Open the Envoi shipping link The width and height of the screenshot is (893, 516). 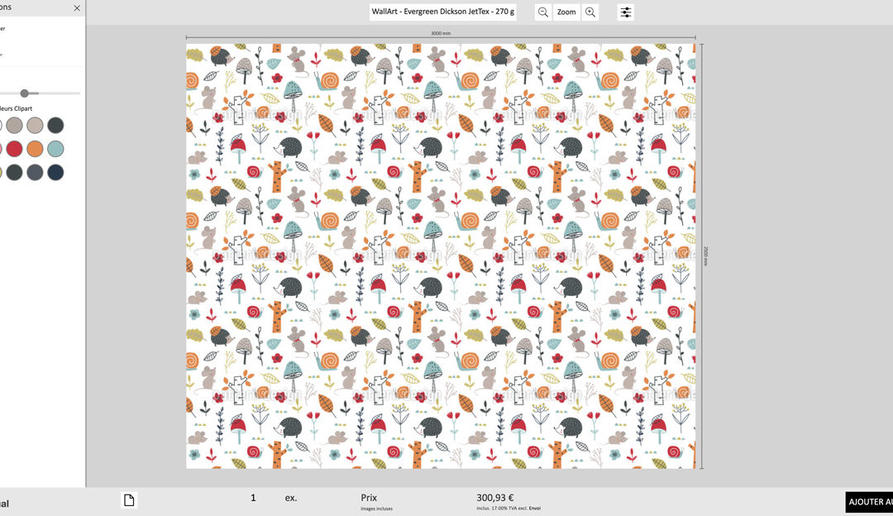pos(535,509)
